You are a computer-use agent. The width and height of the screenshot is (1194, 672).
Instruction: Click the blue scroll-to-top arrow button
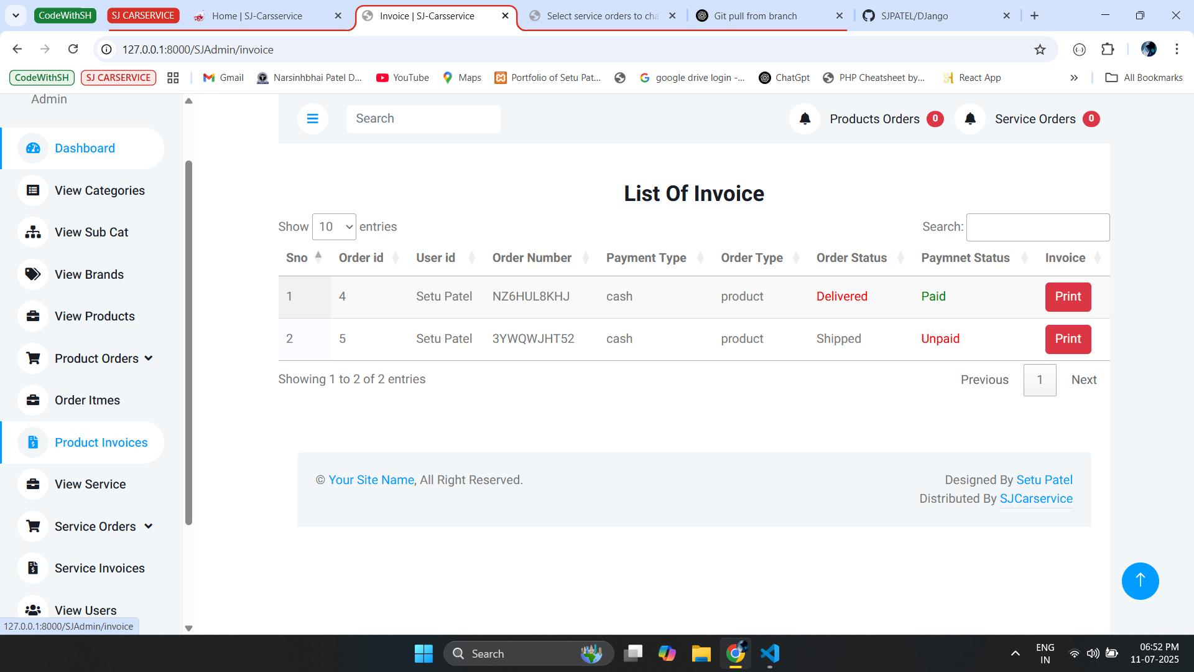point(1139,581)
